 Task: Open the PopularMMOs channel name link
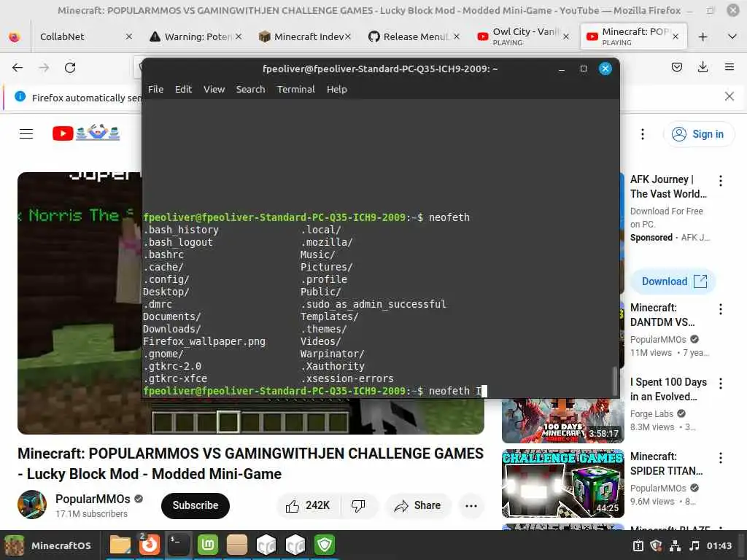coord(93,499)
